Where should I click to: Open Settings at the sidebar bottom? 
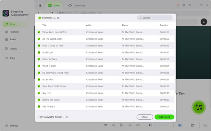tap(12, 125)
